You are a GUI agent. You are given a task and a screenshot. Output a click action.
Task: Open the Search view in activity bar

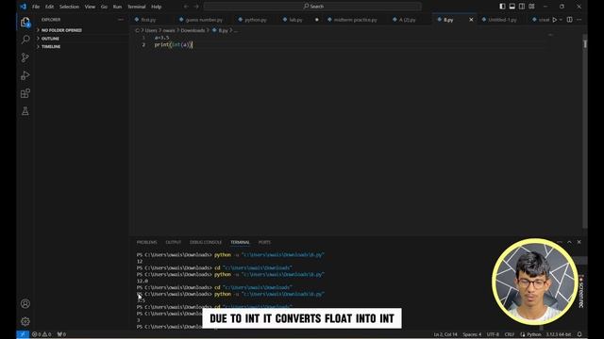(x=25, y=40)
